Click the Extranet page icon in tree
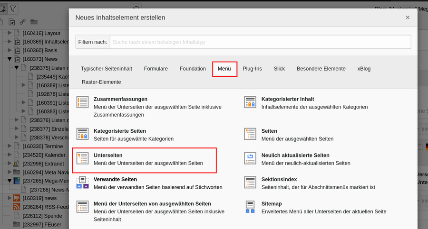Screen dimensions: 428x229 (17, 164)
